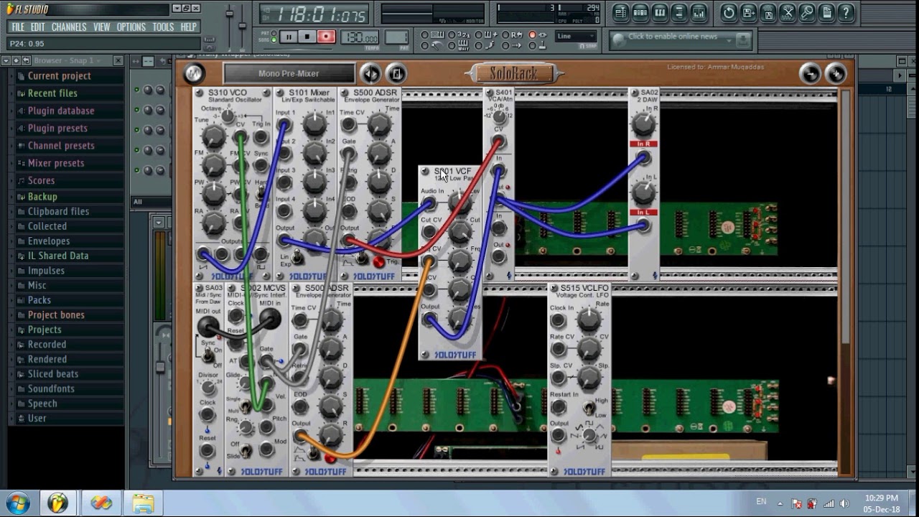919x517 pixels.
Task: Click the pattern number display
Action: [x=396, y=38]
